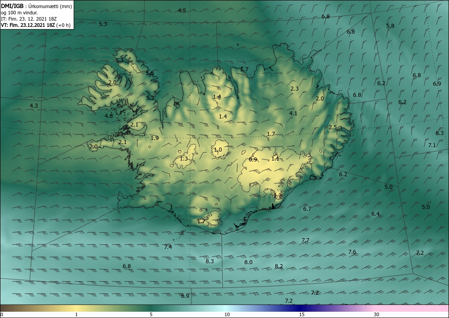Click the 5 tick on the color scale
The image size is (449, 318).
point(151,314)
